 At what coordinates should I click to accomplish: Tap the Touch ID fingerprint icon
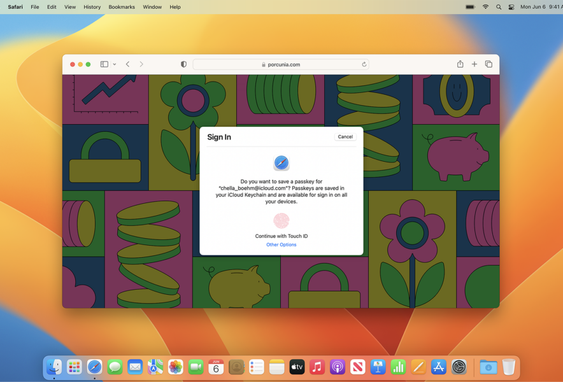pyautogui.click(x=281, y=221)
